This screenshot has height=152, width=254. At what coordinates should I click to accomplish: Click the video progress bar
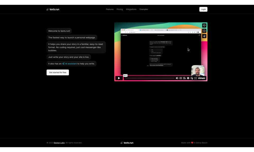[150, 78]
